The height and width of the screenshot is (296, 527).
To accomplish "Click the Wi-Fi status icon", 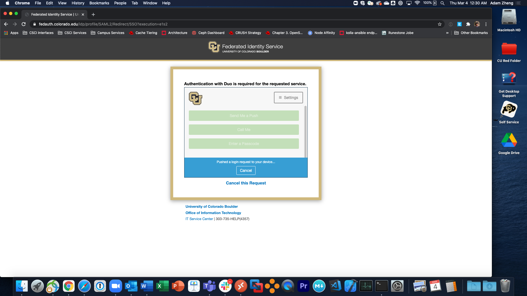I will (417, 3).
